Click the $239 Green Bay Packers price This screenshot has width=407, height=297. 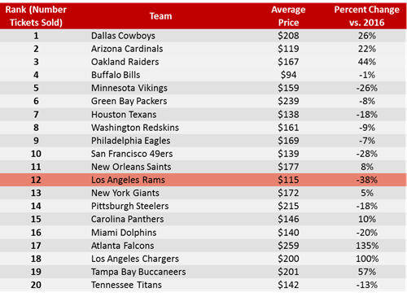click(x=288, y=101)
